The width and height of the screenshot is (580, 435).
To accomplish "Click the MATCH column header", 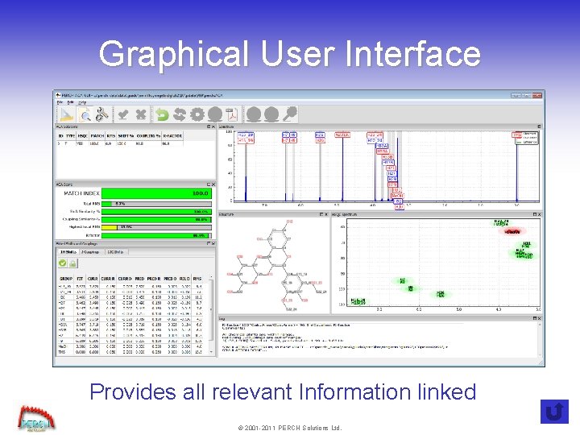I will coord(97,136).
